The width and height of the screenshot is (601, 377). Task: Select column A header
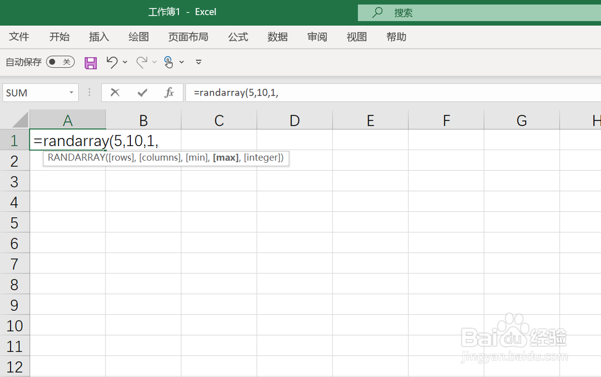[68, 120]
